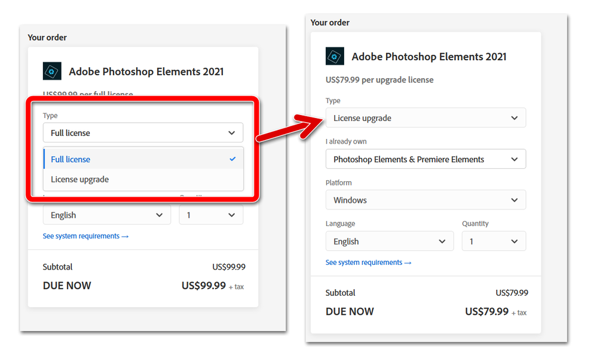Image resolution: width=597 pixels, height=356 pixels.
Task: Select Full license option in the list
Action: click(x=143, y=159)
